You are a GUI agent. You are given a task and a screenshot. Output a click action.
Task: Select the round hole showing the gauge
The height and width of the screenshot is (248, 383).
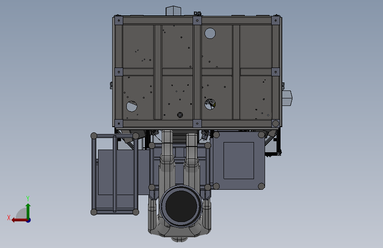(x=210, y=104)
